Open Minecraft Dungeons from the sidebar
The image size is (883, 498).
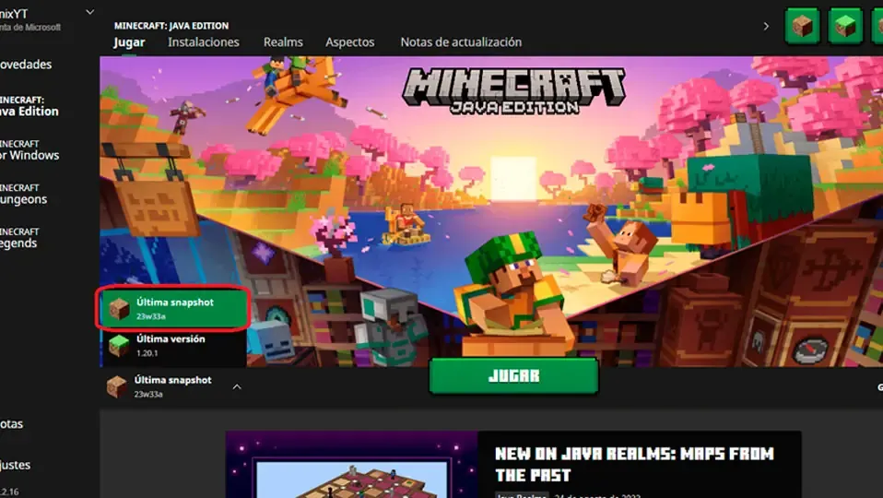coord(24,194)
